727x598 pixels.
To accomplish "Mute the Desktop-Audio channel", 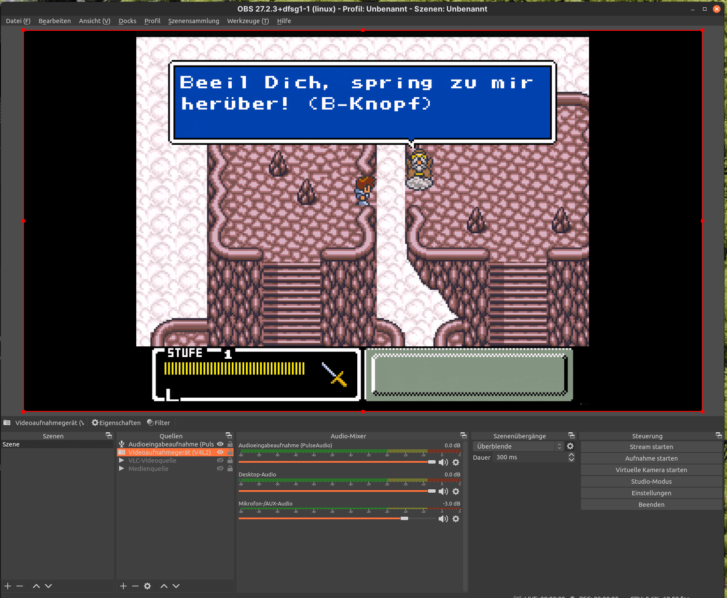I will 443,491.
